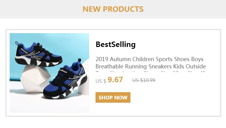Click the crossed-out US $10.99 price
The image size is (226, 128).
tap(144, 80)
